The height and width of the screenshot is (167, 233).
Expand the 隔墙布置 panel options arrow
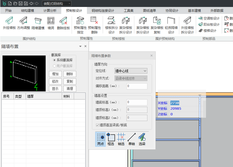(80, 47)
